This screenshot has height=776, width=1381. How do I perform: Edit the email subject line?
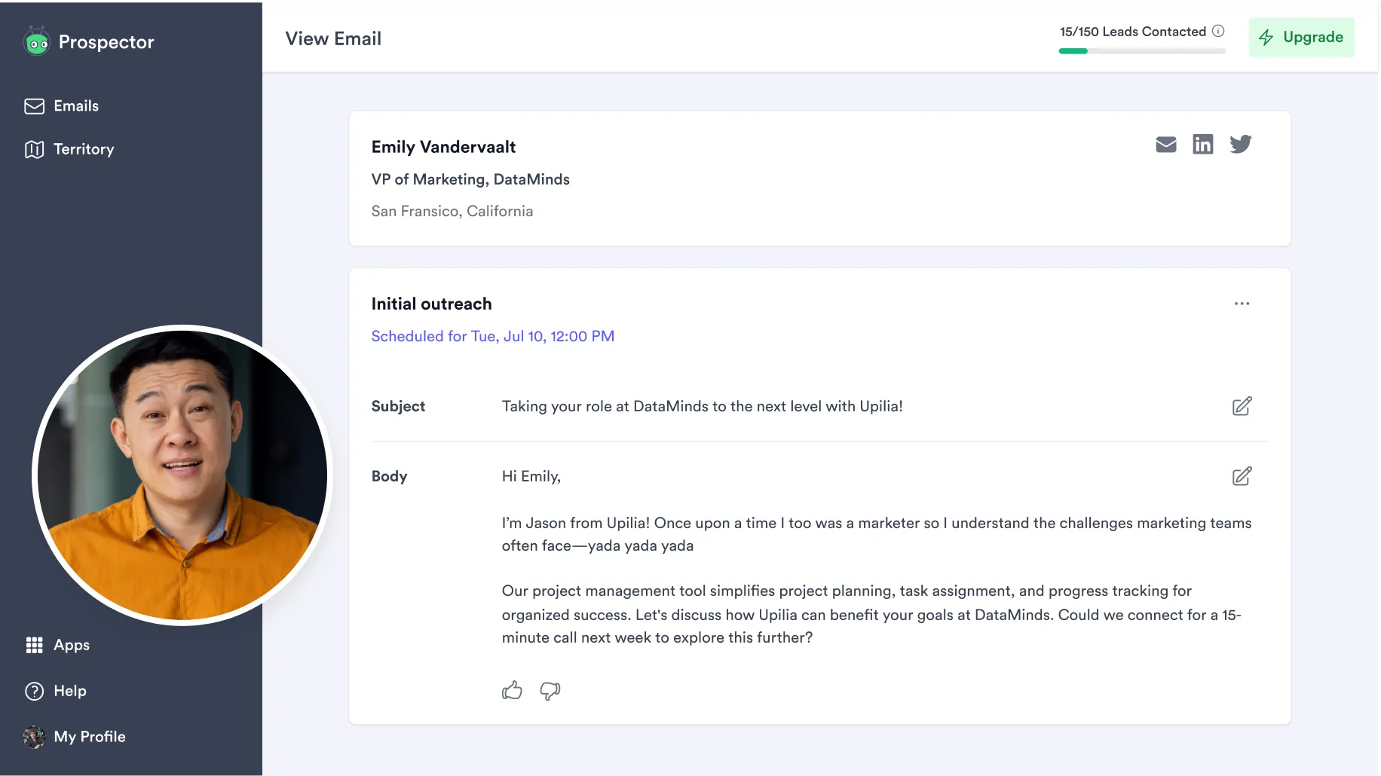[x=1242, y=406]
